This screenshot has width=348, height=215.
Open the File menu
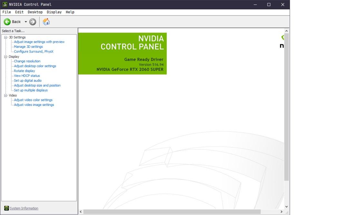pos(6,12)
